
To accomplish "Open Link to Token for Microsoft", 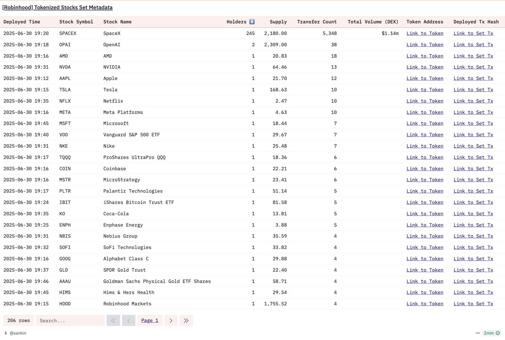I will (x=425, y=123).
